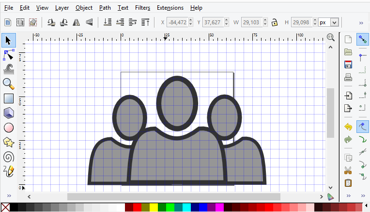Expand more snap controls chevron

(x=363, y=196)
